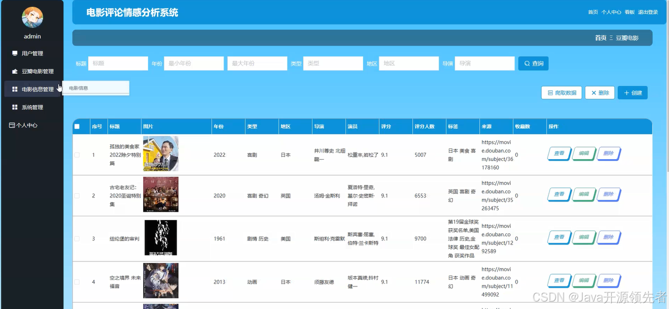This screenshot has height=309, width=669.
Task: Click the 空之境界 poster thumbnail
Action: point(161,281)
